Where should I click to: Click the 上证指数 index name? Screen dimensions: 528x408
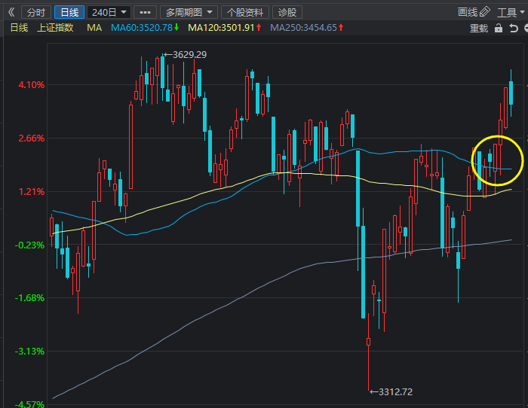pyautogui.click(x=55, y=28)
